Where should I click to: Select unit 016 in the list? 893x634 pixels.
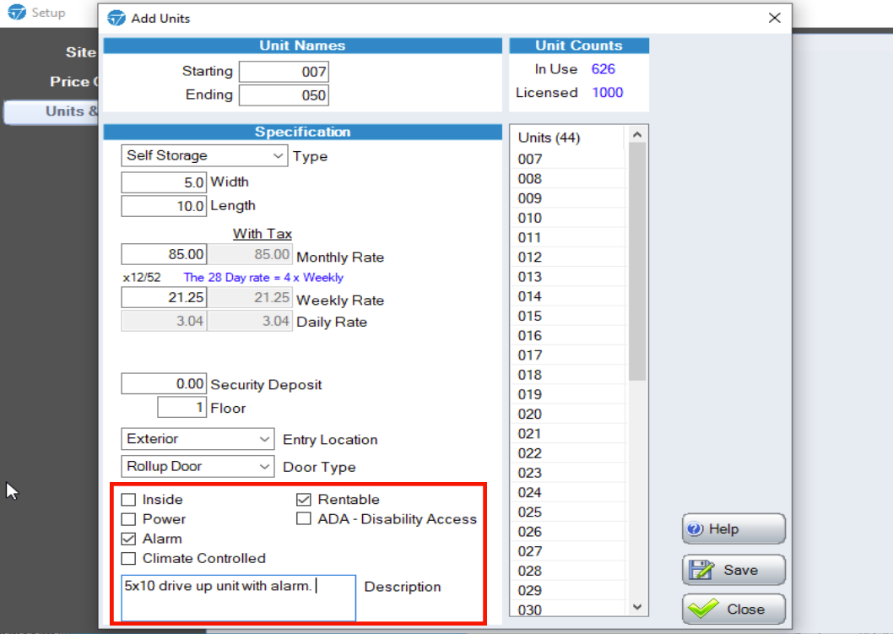click(569, 336)
